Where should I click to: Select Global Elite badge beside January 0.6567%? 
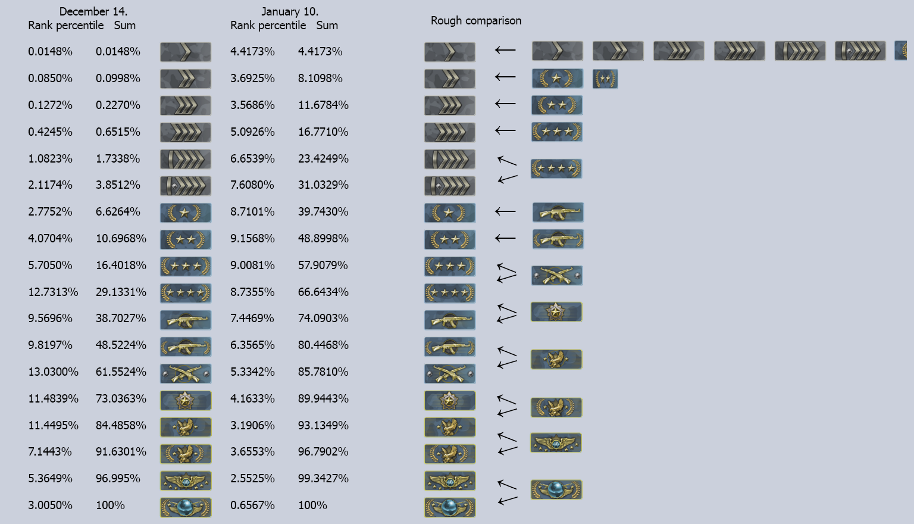(450, 507)
